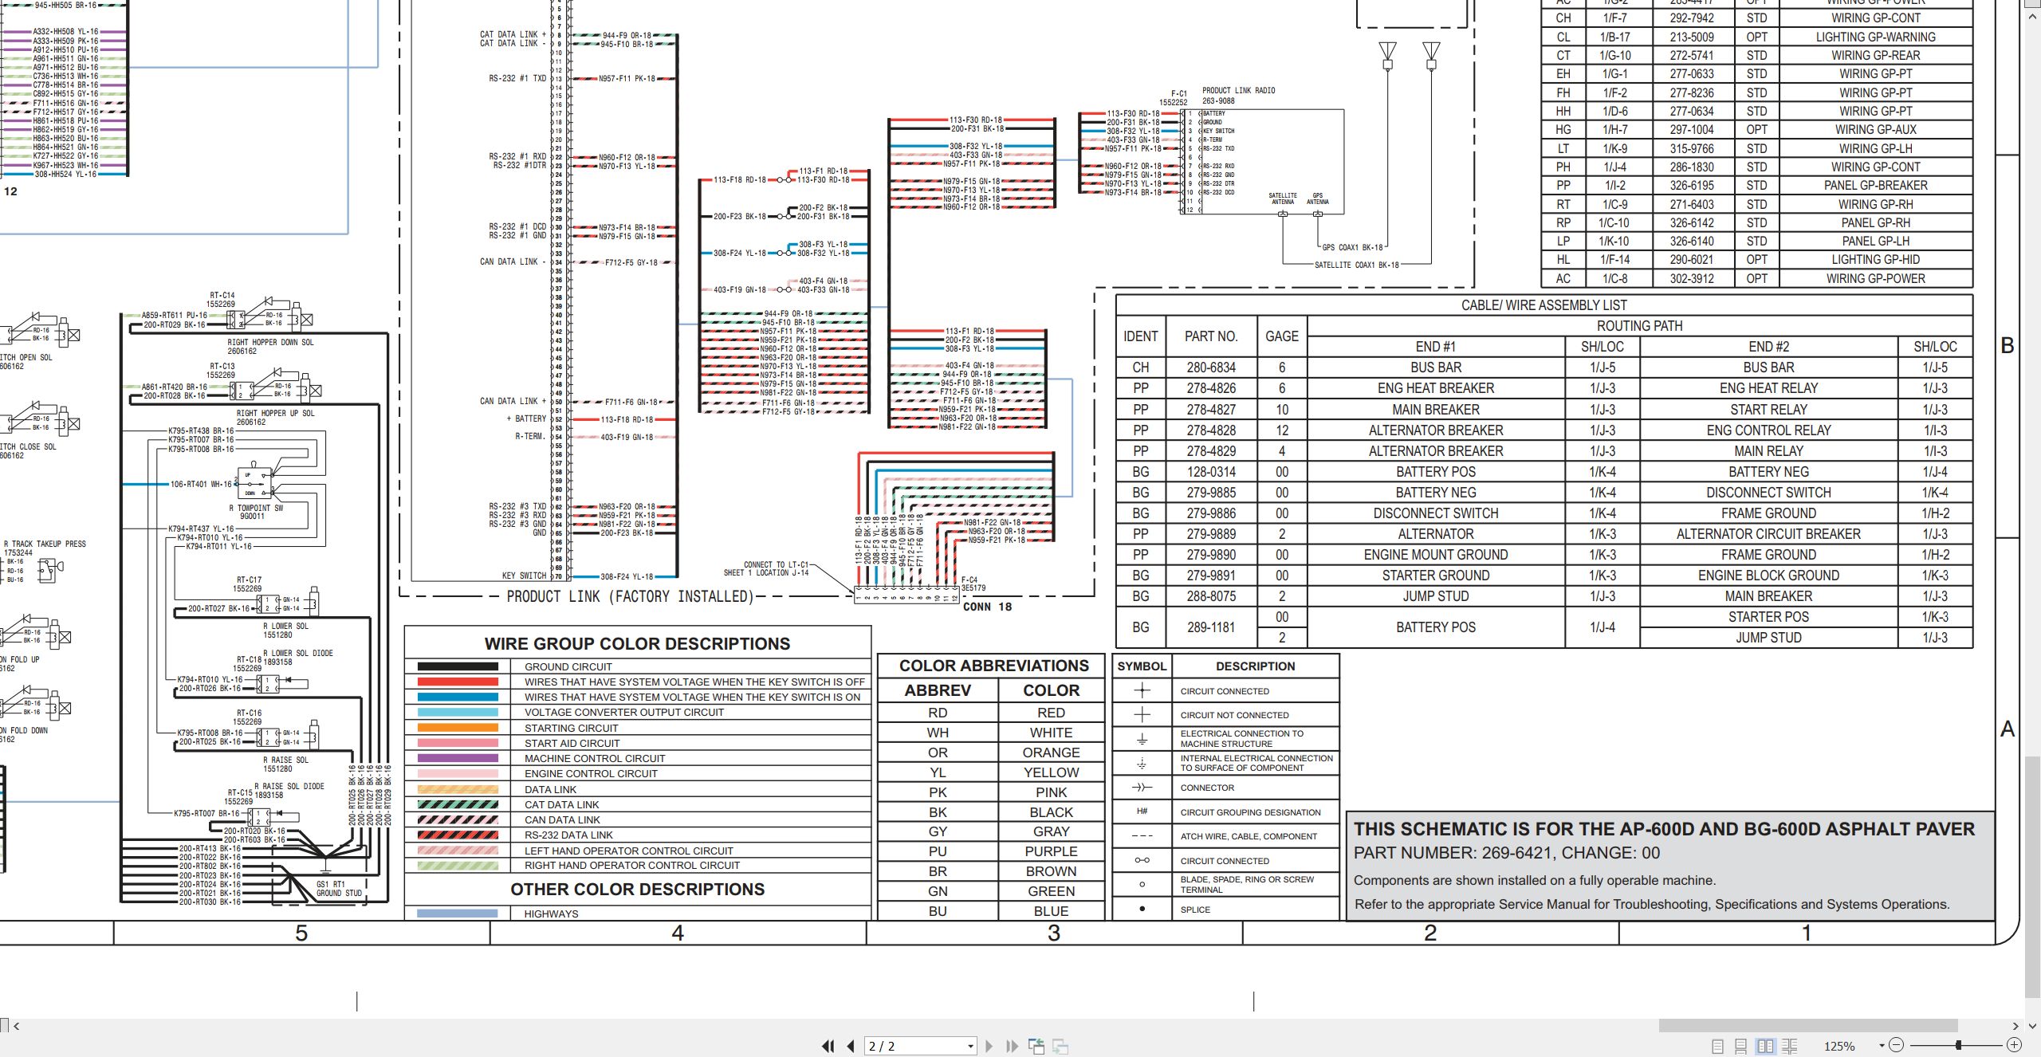Screen dimensions: 2041x1057
Task: Click 'ENGINE BLOCK GROUND' cell
Action: [x=1768, y=576]
